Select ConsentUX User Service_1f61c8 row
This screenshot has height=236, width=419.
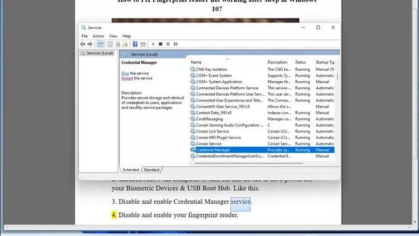(x=262, y=106)
